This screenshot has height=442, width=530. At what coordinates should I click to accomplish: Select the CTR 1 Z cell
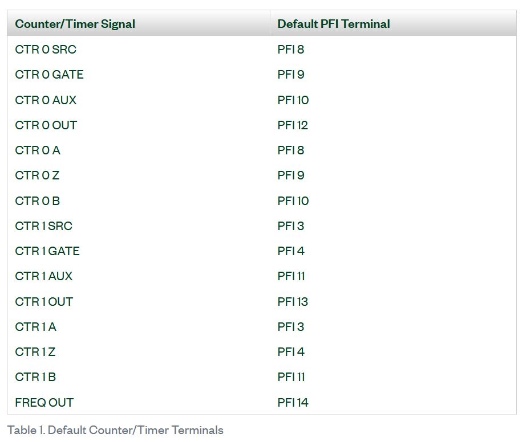35,352
